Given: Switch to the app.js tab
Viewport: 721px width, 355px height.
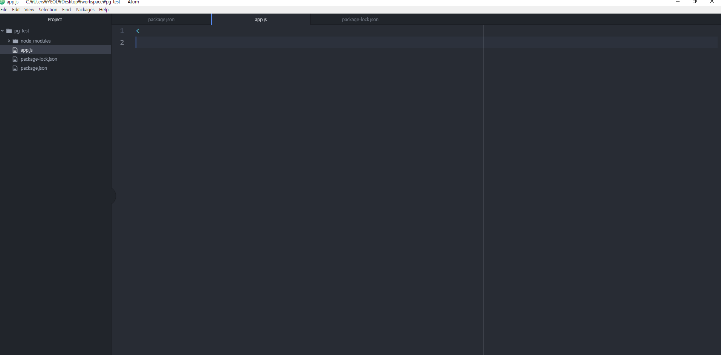Looking at the screenshot, I should 261,20.
